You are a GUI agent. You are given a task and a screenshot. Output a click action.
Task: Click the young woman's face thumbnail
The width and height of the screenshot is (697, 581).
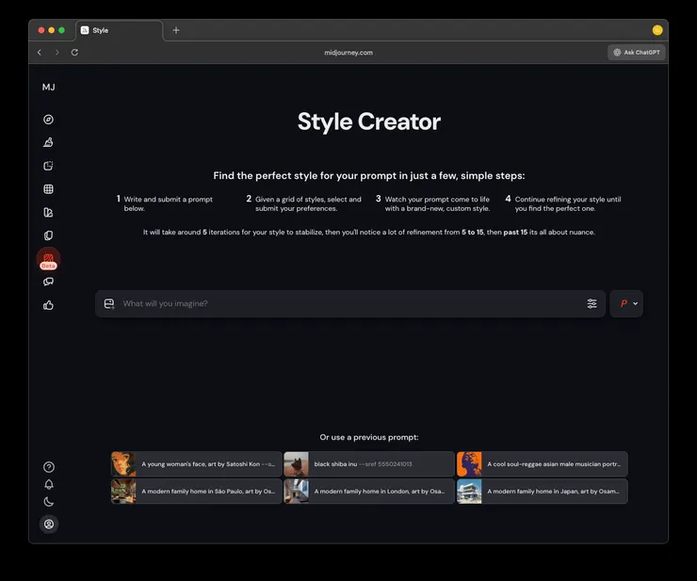(123, 464)
